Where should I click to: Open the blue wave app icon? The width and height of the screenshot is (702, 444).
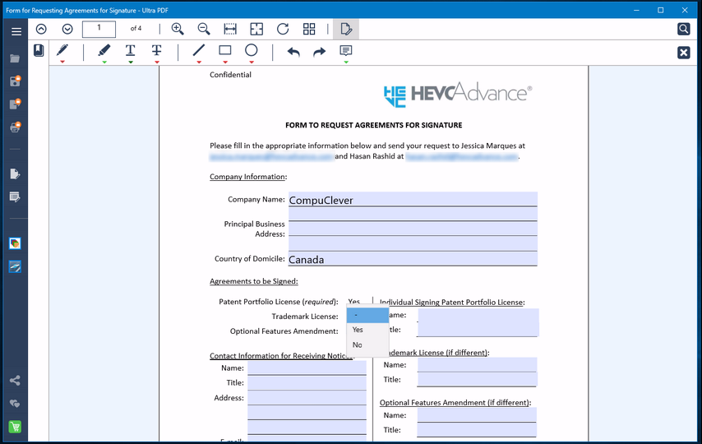(15, 266)
